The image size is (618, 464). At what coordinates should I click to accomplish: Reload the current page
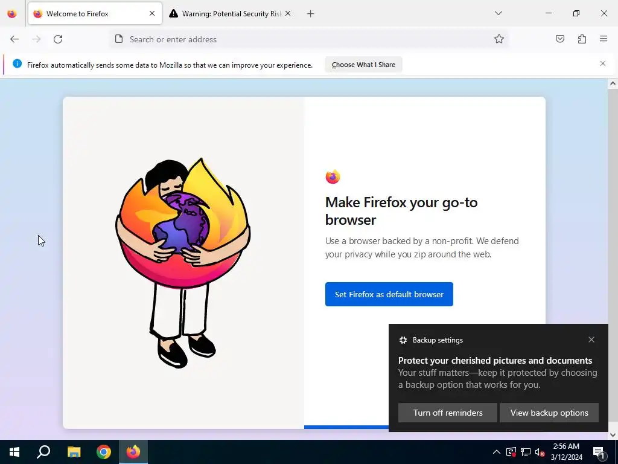pos(58,39)
